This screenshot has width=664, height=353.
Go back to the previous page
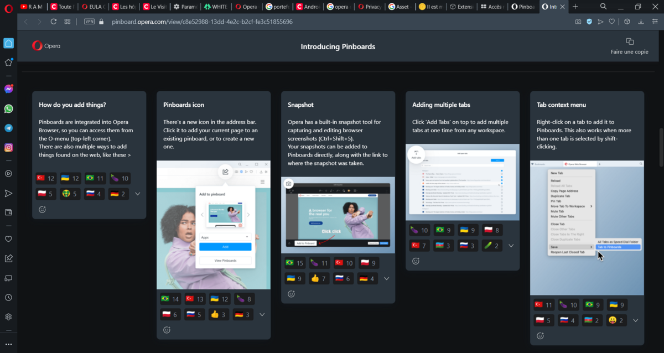click(25, 22)
